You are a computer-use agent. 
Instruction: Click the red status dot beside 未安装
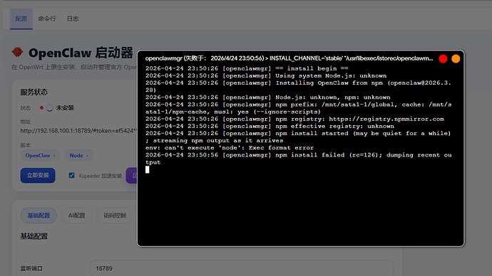[41, 107]
